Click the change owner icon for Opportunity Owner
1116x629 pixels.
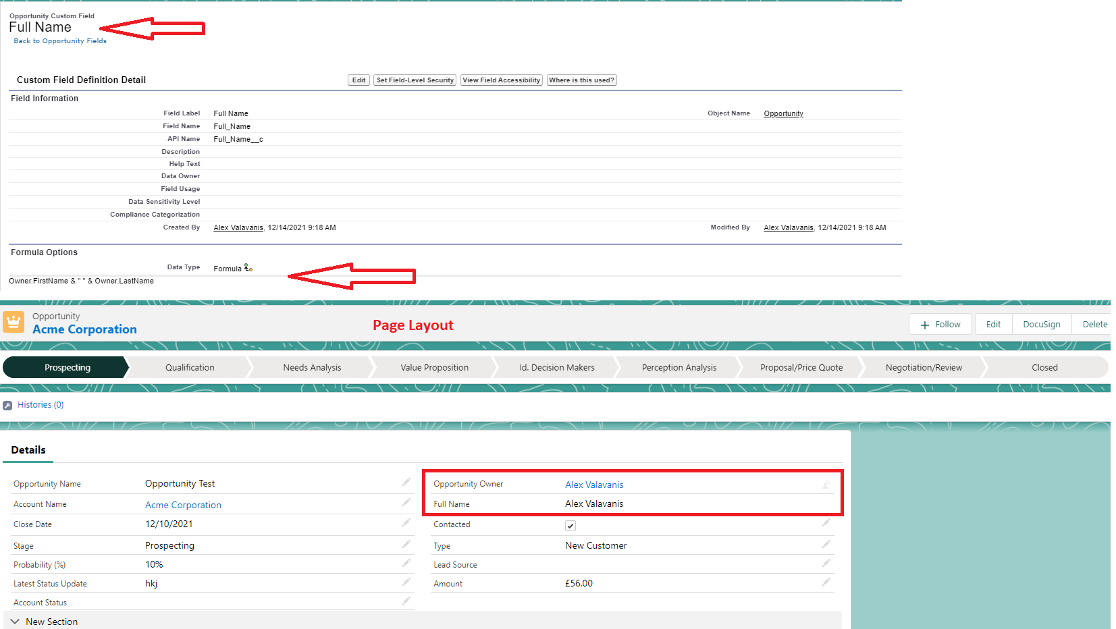coord(826,485)
